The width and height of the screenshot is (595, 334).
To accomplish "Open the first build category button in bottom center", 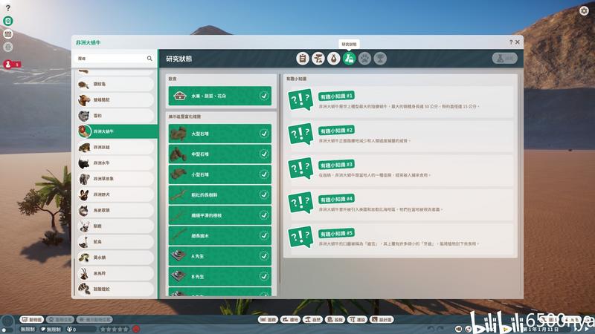I will (268, 320).
